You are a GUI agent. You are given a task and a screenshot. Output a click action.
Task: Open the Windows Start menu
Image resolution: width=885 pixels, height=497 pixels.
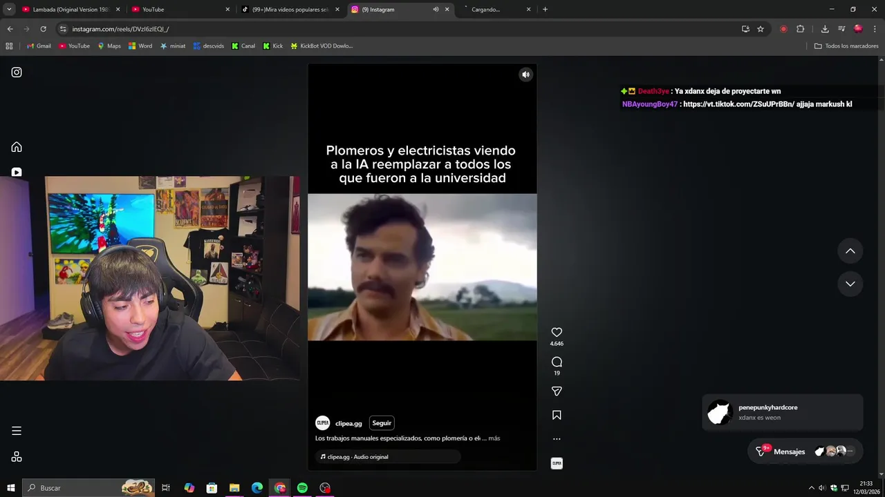click(x=11, y=488)
